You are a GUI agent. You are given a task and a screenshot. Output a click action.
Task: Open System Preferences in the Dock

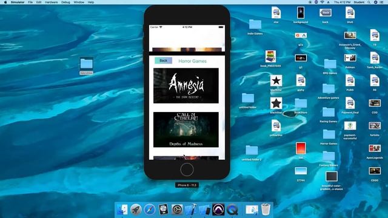pos(177,210)
